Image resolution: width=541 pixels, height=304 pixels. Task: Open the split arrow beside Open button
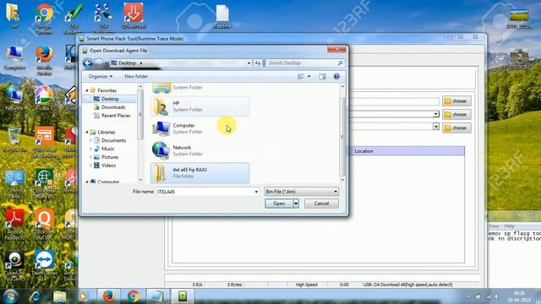pos(296,204)
